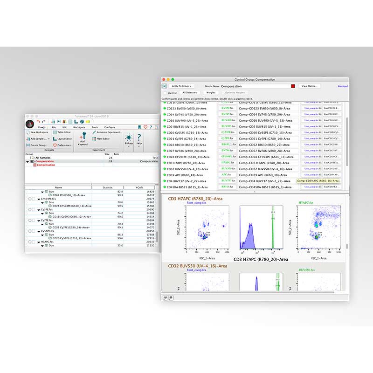Tick the square checkbox beside CF594PE.fcs
Screen dimensions: 373x373
[34, 199]
